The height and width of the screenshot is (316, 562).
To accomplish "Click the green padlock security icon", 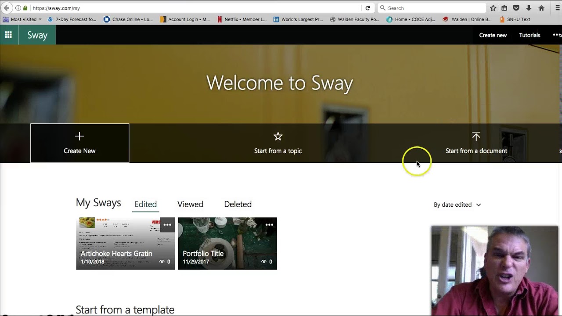I will click(x=25, y=8).
